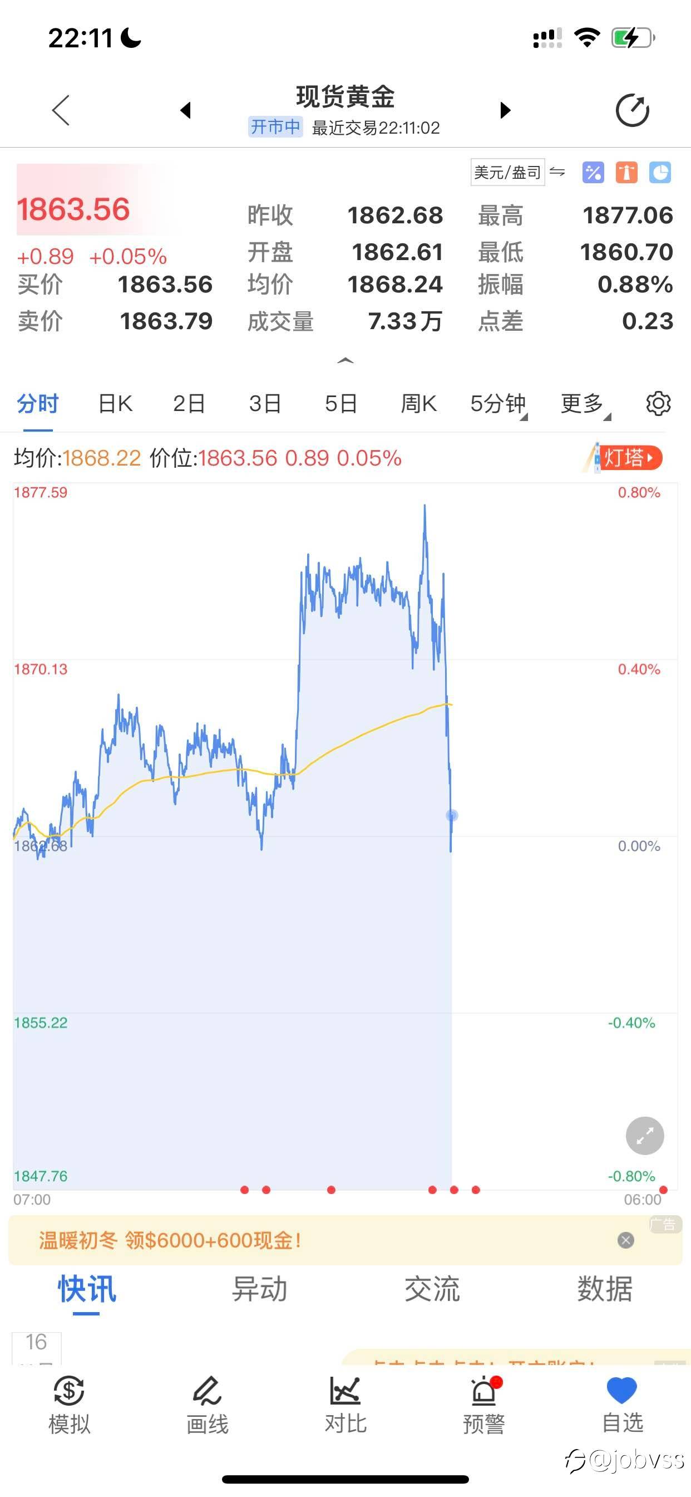This screenshot has height=1497, width=691.
Task: Tap the back arrow icon
Action: pos(61,110)
